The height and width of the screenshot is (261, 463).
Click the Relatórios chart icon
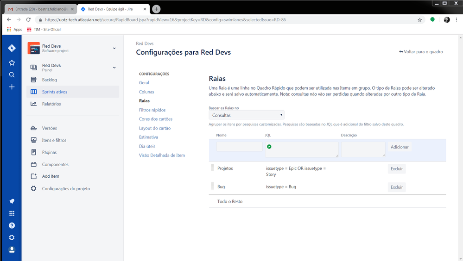point(34,104)
